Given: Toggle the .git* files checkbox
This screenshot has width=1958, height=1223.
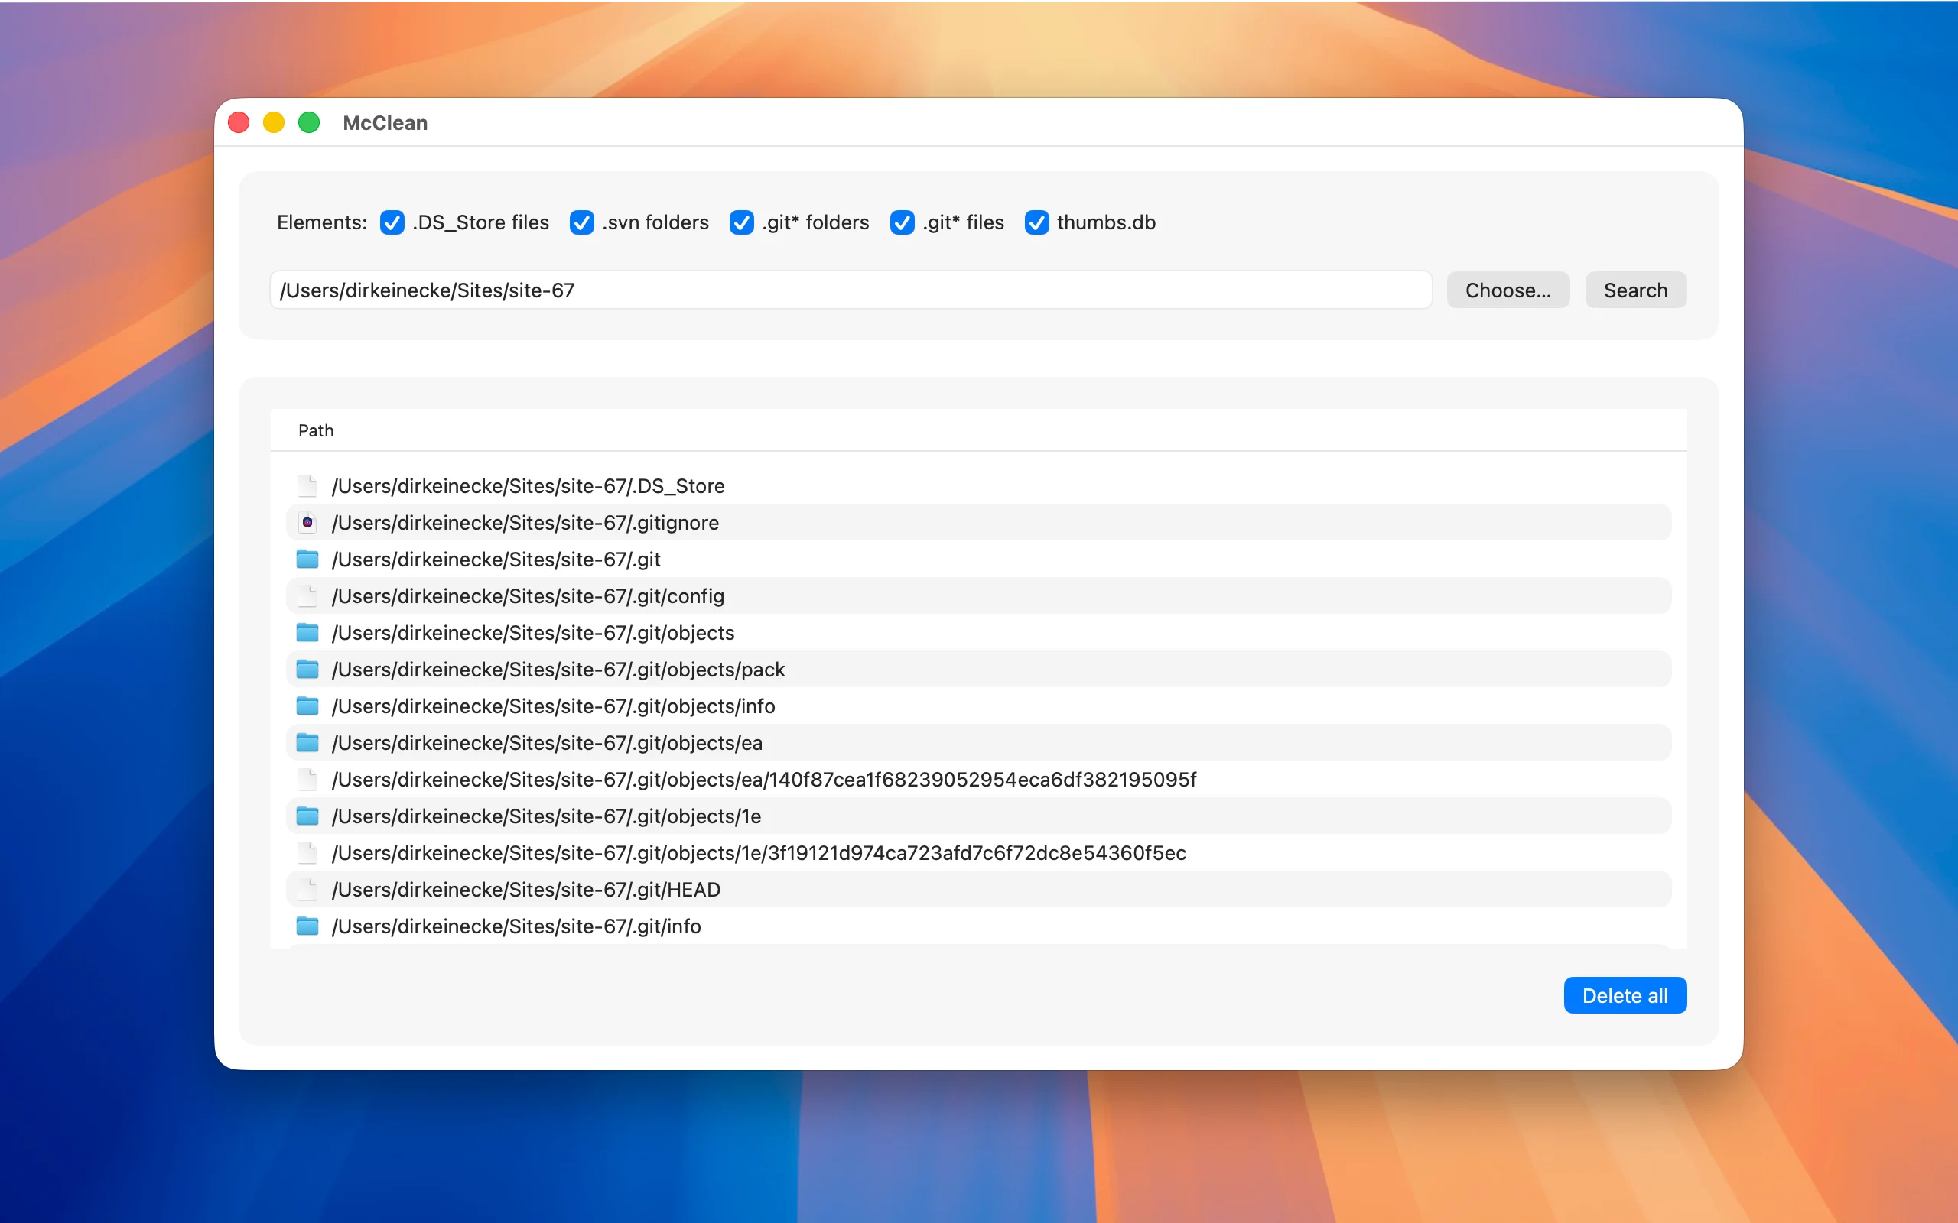Looking at the screenshot, I should pyautogui.click(x=903, y=222).
